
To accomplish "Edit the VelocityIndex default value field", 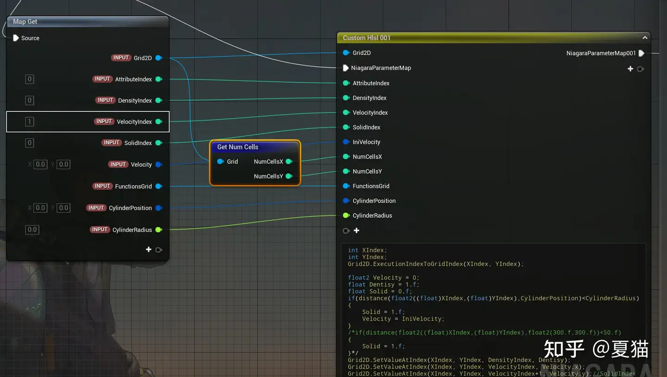I will click(x=30, y=122).
